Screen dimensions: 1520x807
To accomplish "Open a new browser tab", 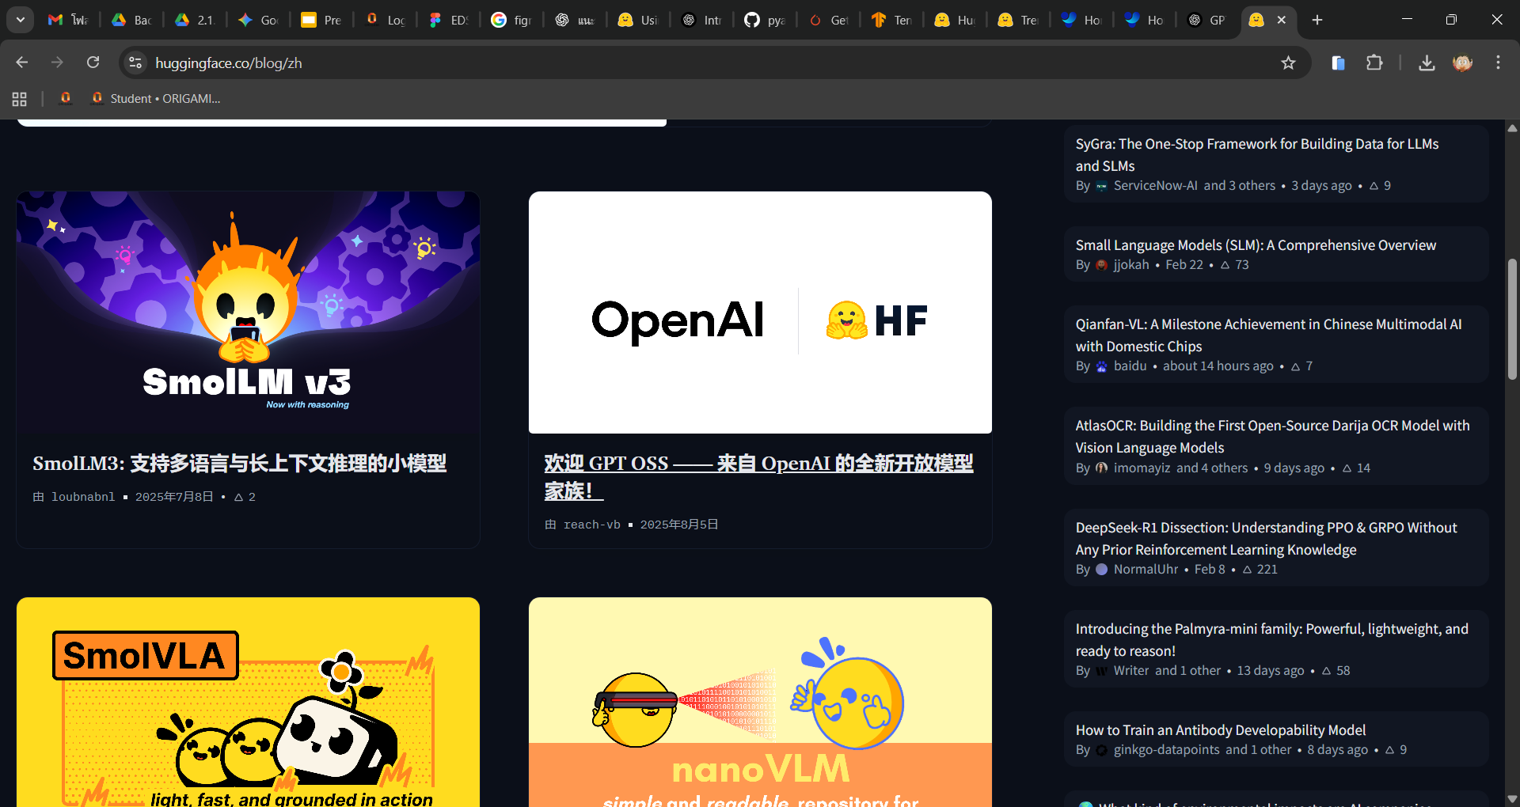I will tap(1317, 20).
